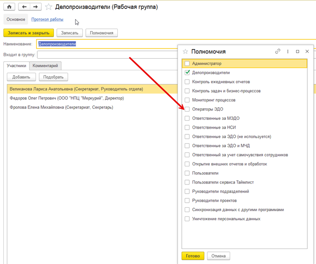Go forward with the right arrow

(35, 7)
